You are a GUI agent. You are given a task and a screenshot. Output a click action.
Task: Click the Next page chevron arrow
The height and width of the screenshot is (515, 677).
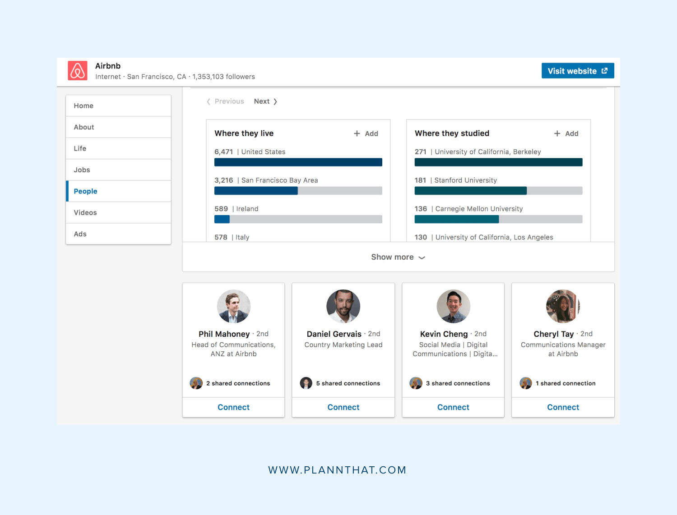click(x=275, y=101)
